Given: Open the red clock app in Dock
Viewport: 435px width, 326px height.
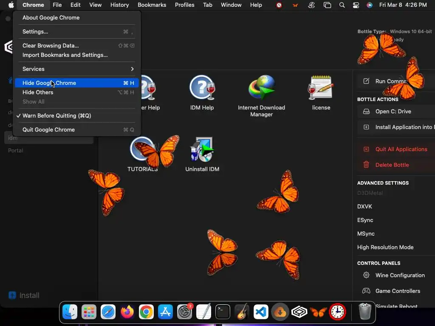Looking at the screenshot, I should (x=337, y=312).
